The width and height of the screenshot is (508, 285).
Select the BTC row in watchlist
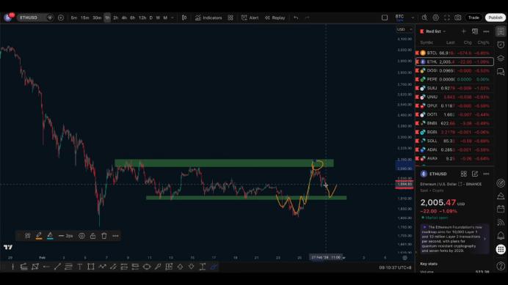454,53
